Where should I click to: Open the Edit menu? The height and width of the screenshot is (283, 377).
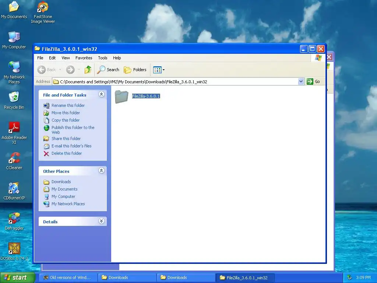(52, 58)
